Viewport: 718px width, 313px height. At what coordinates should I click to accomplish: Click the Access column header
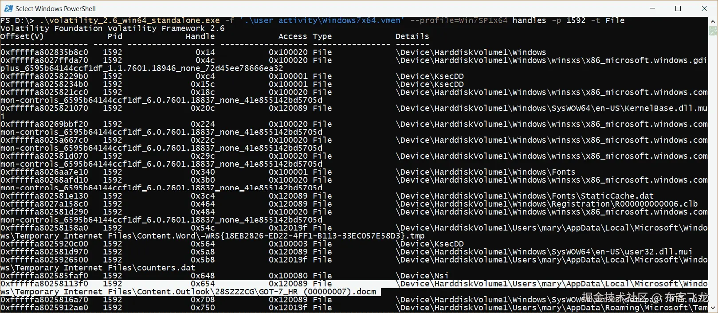click(x=293, y=36)
